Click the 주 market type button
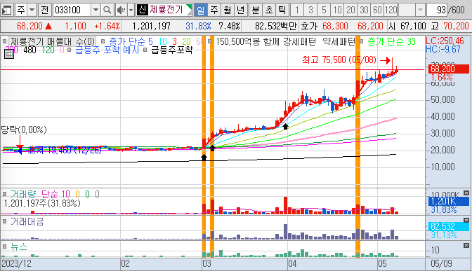 pos(21,11)
